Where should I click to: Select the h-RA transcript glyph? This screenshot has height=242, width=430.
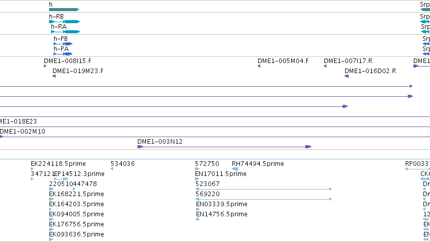(x=66, y=32)
